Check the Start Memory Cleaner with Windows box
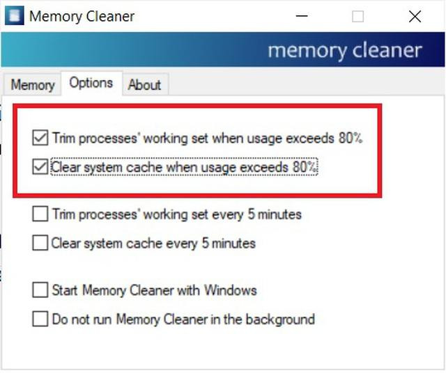This screenshot has height=373, width=446. (x=40, y=290)
